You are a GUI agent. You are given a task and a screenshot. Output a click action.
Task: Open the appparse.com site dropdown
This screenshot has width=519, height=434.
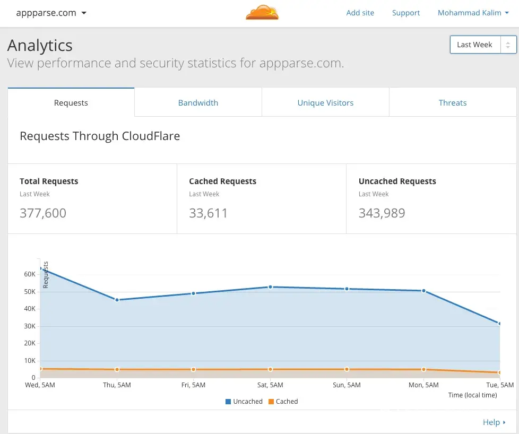point(51,13)
